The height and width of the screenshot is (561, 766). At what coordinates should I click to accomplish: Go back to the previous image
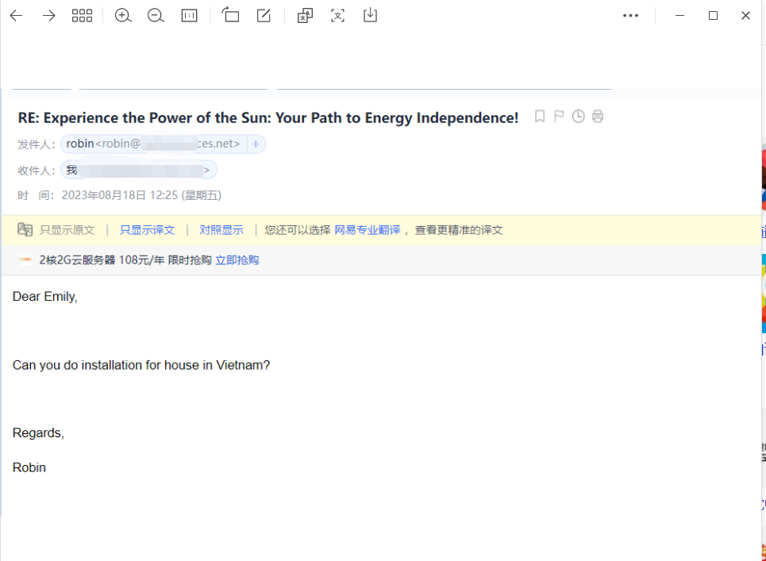16,16
